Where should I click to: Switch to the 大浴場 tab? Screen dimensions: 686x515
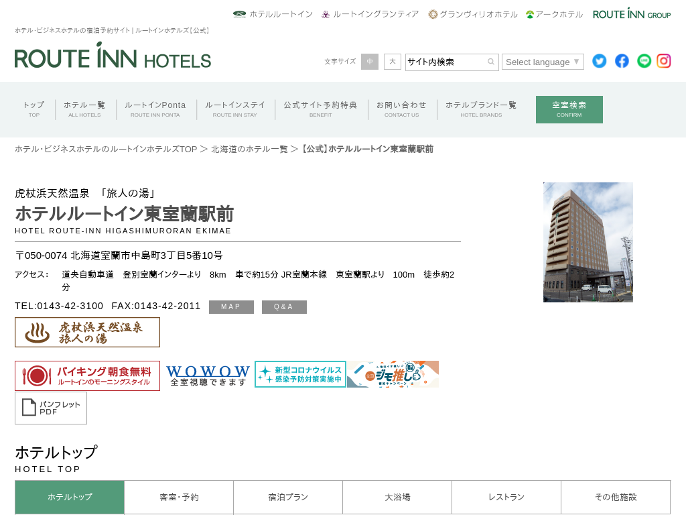click(x=397, y=497)
